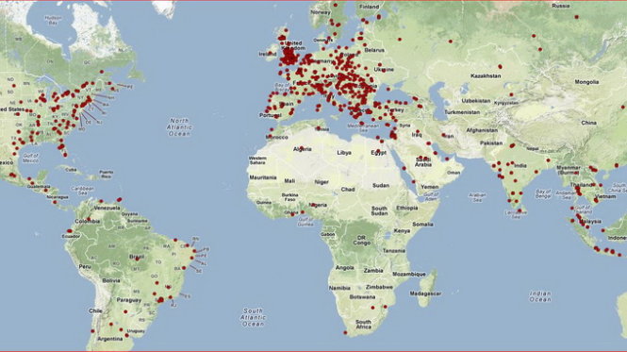Viewport: 627px width, 352px height.
Task: Select the Arabian Sea label
Action: point(477,197)
